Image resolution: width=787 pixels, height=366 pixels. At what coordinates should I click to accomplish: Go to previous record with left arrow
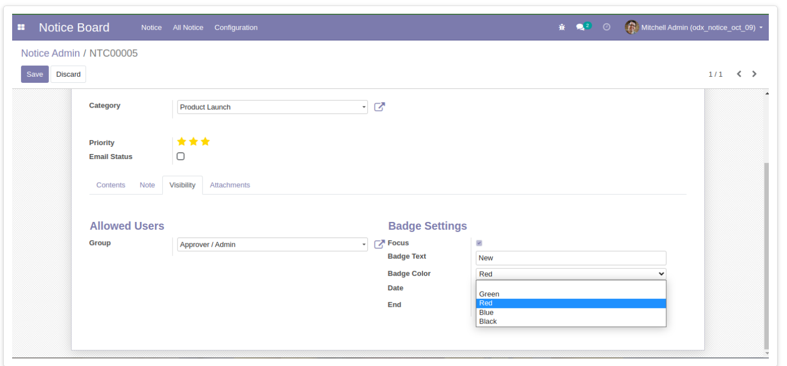(x=739, y=74)
